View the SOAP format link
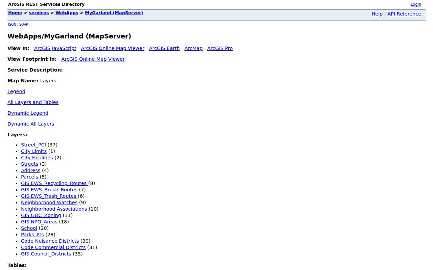Viewport: 433px width, 270px height. (x=23, y=25)
